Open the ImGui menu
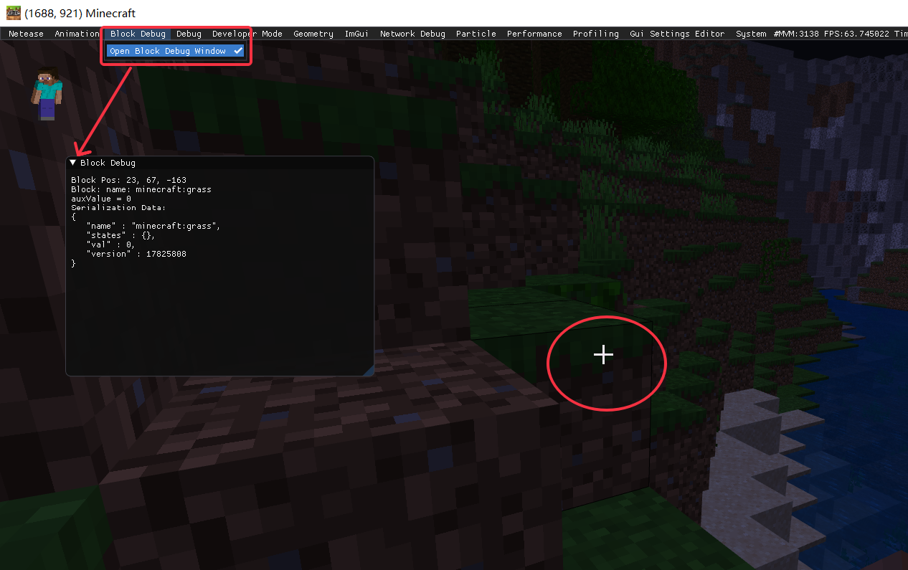The image size is (908, 570). pos(356,34)
